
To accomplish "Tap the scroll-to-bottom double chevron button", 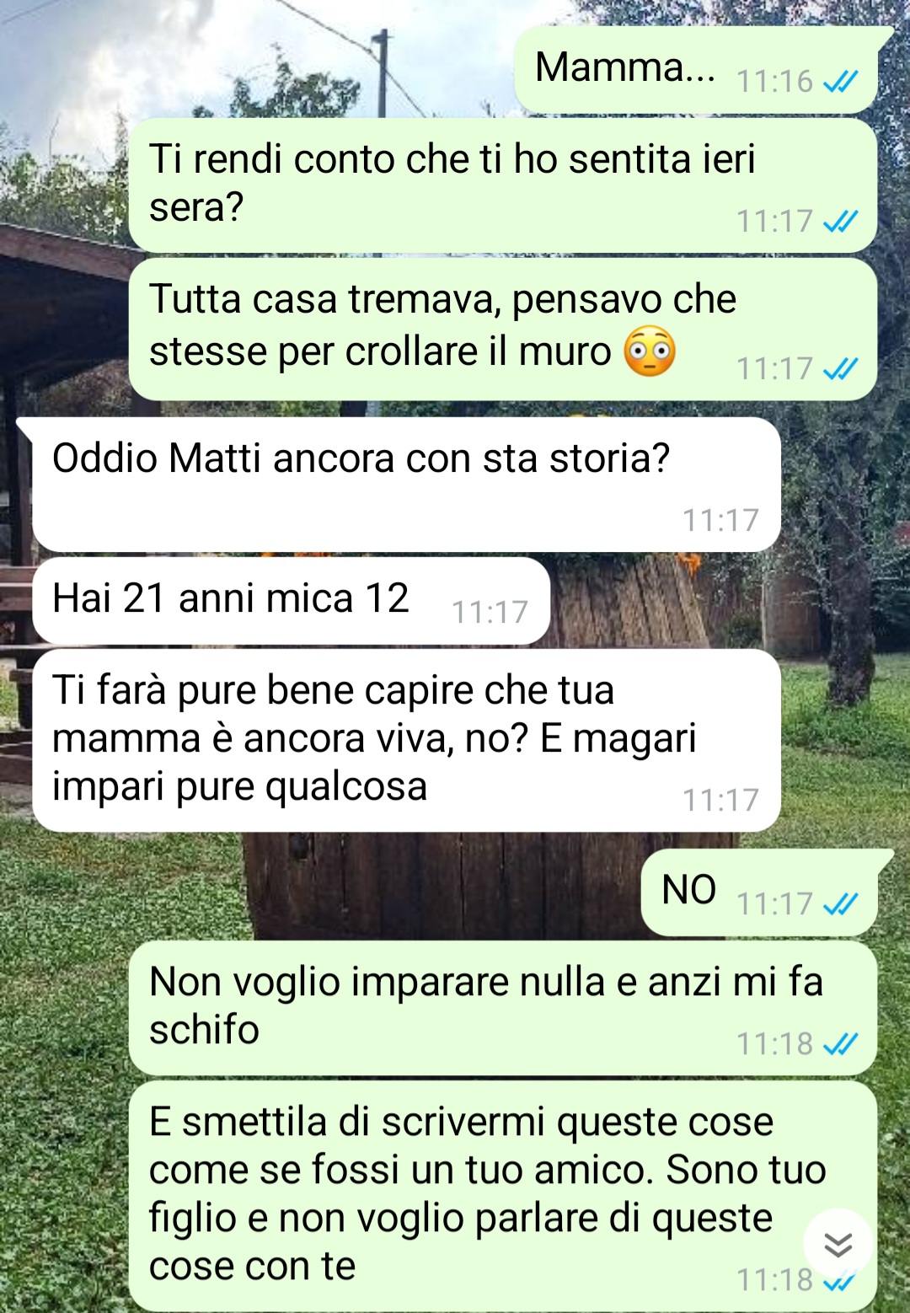I will pyautogui.click(x=838, y=1244).
